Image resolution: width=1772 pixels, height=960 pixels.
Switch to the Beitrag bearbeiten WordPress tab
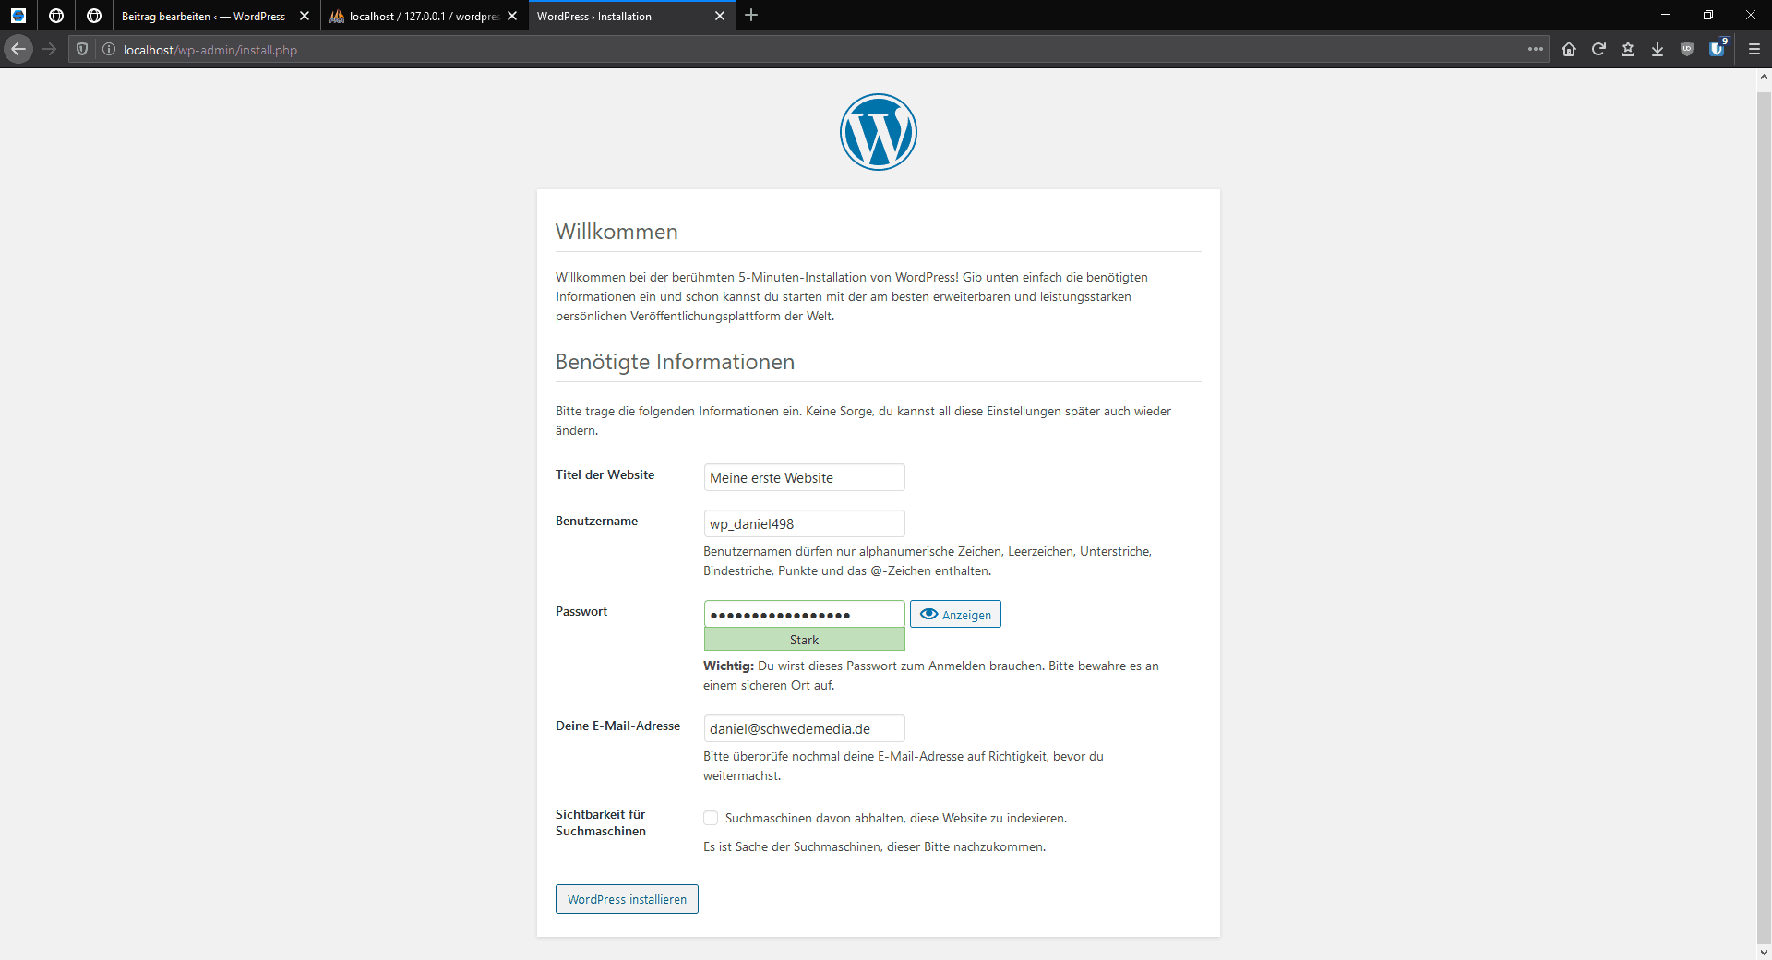204,16
